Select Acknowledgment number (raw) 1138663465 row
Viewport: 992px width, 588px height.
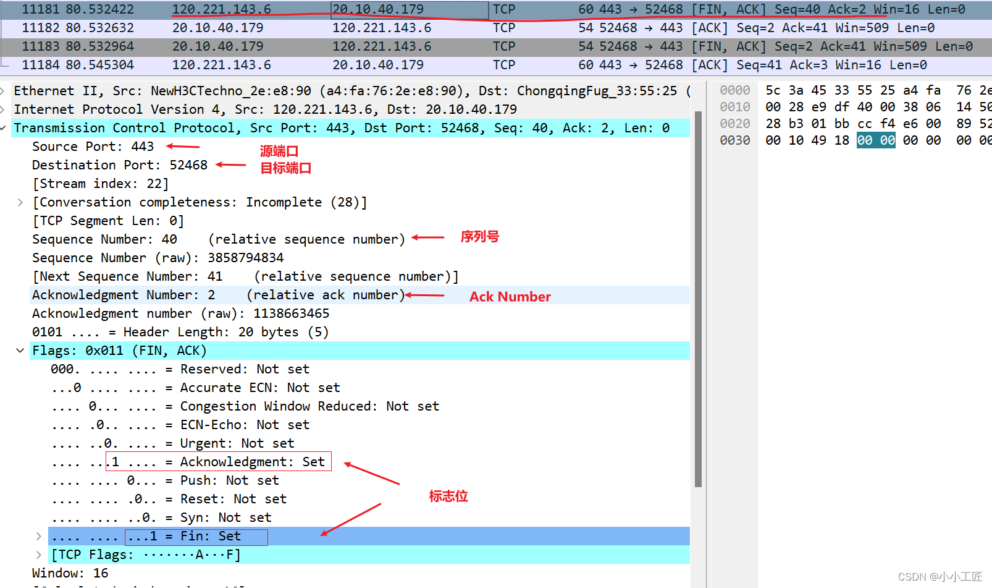coord(181,313)
